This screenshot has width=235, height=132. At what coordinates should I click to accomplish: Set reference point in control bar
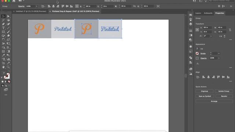click(x=77, y=6)
